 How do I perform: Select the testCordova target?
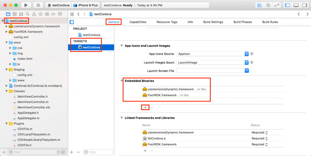tap(91, 47)
